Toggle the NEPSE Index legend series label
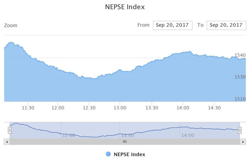250x167 pixels. coord(129,154)
